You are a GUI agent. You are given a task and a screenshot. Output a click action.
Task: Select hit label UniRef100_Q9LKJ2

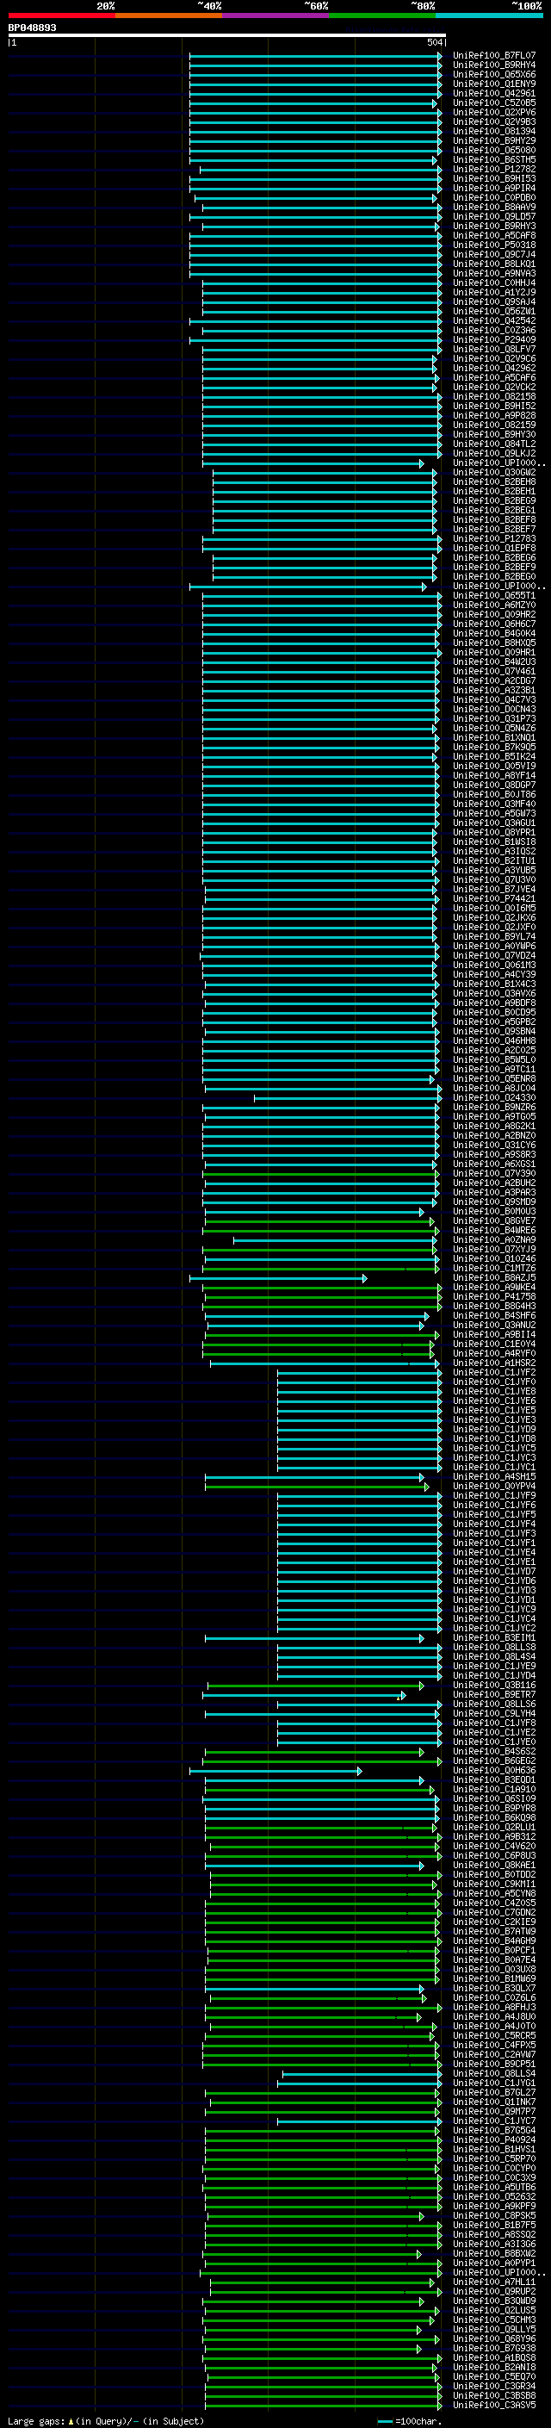pyautogui.click(x=493, y=453)
